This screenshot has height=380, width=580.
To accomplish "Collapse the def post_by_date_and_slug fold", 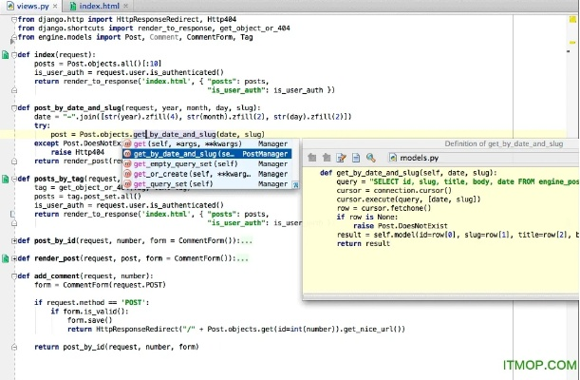I will (13, 108).
